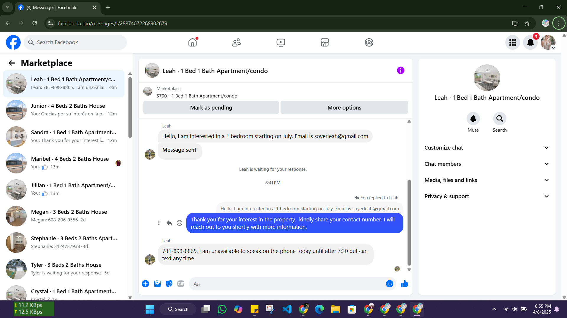Expand the Chat members section
The width and height of the screenshot is (567, 318).
point(487,164)
